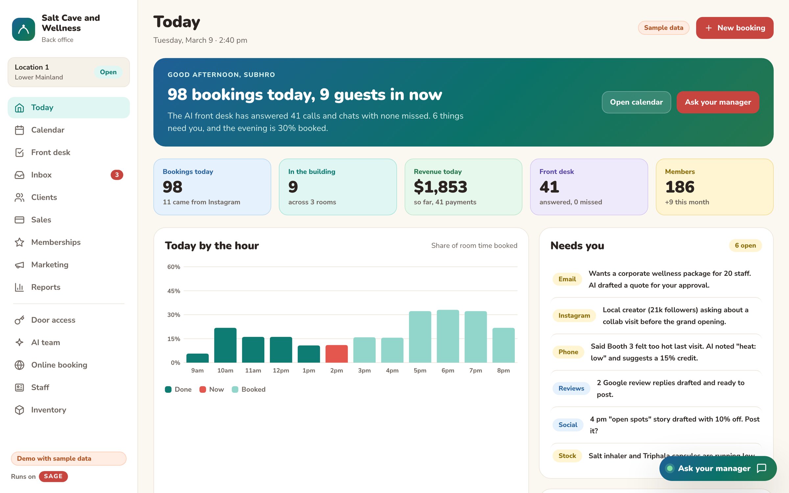
Task: Click the Calendar icon in sidebar
Action: point(19,130)
